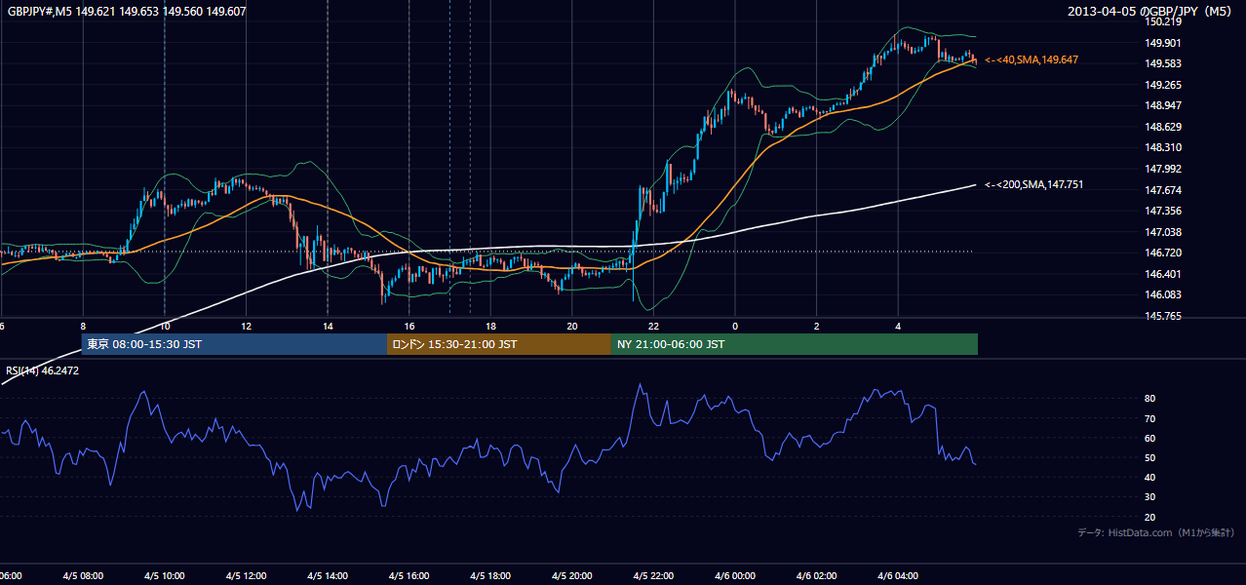
Task: Click price axis label 145.765
Action: tap(1165, 316)
